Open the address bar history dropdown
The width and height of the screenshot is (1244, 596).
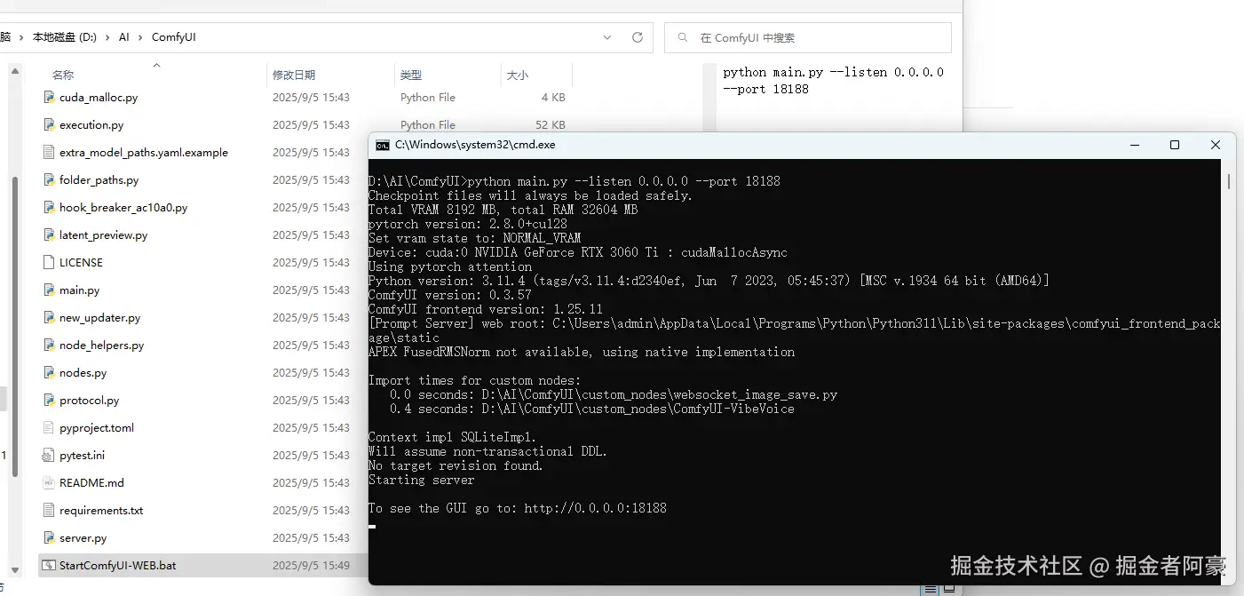click(x=607, y=37)
